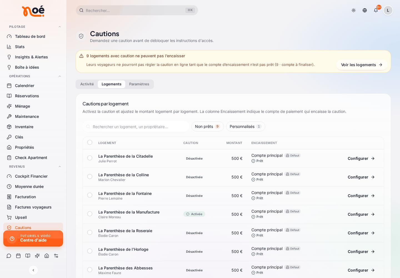Click the sliders settings icon in bottom bar
The height and width of the screenshot is (278, 400).
[56, 256]
